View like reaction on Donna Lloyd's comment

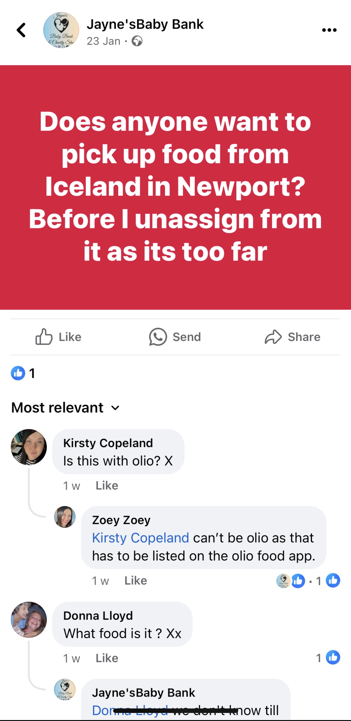328,657
